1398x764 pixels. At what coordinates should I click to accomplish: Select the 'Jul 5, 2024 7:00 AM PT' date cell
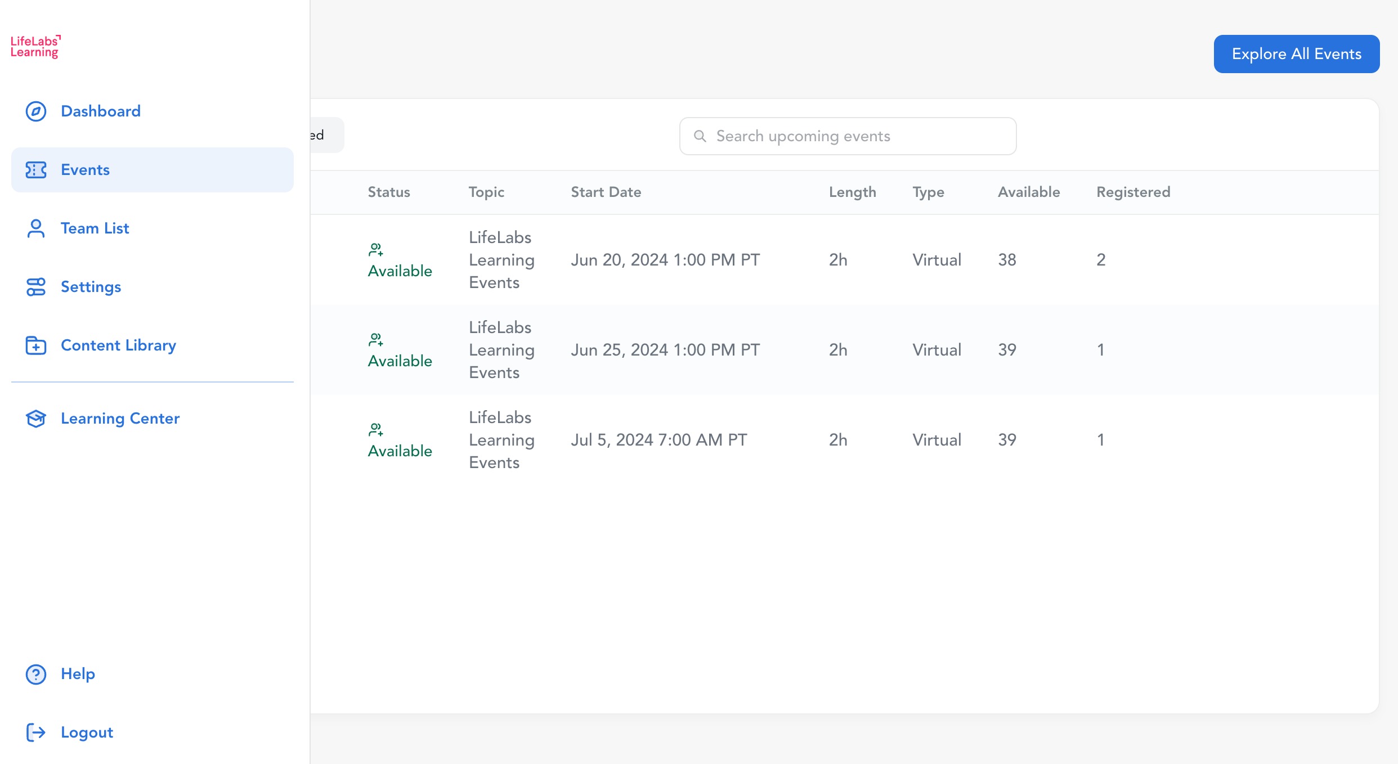point(659,440)
